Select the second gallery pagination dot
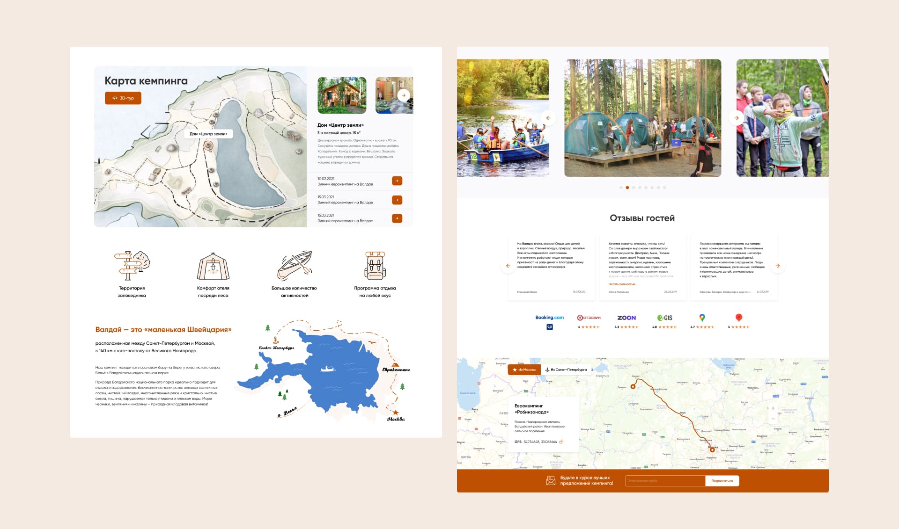This screenshot has width=899, height=529. click(x=627, y=188)
